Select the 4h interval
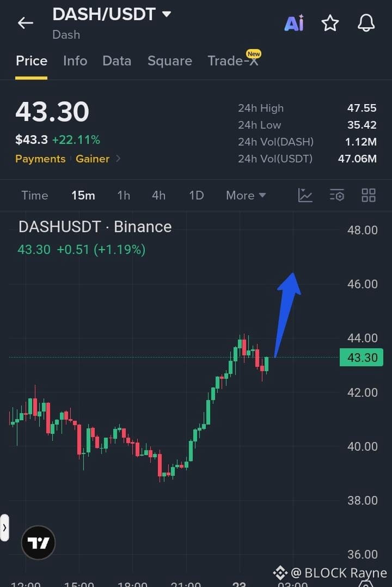This screenshot has width=392, height=587. (158, 196)
